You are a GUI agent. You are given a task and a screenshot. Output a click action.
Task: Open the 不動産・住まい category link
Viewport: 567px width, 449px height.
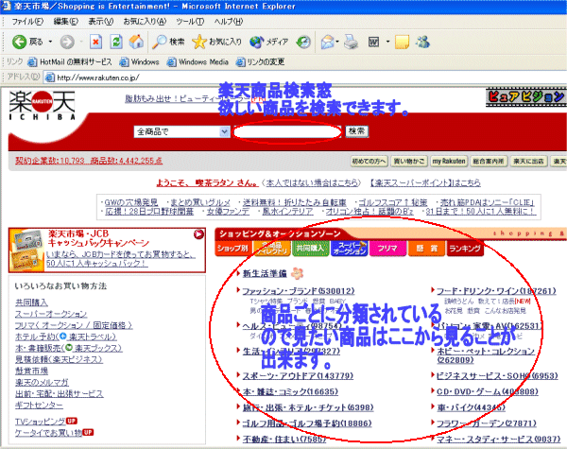(284, 439)
